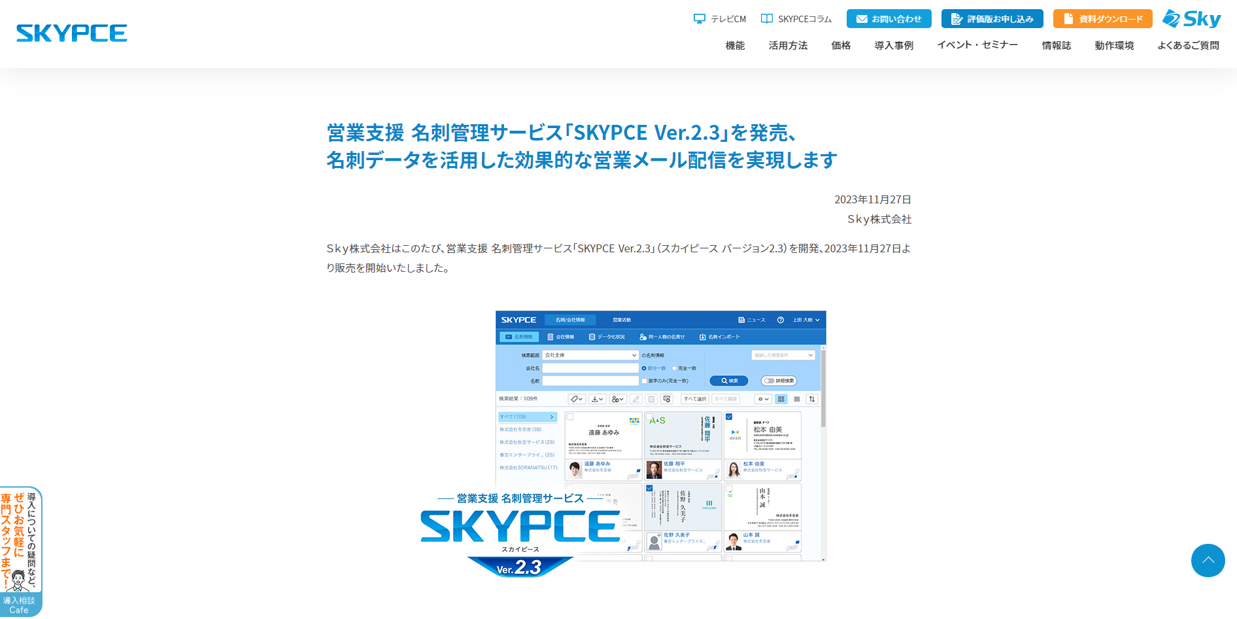Check the 佐藤 翔平 card checkbox in screenshot
Image resolution: width=1237 pixels, height=619 pixels.
649,416
